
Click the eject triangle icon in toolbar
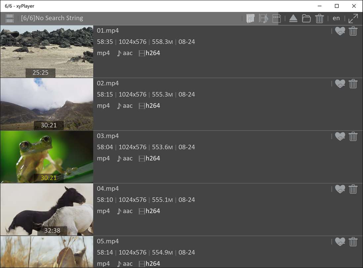(293, 18)
